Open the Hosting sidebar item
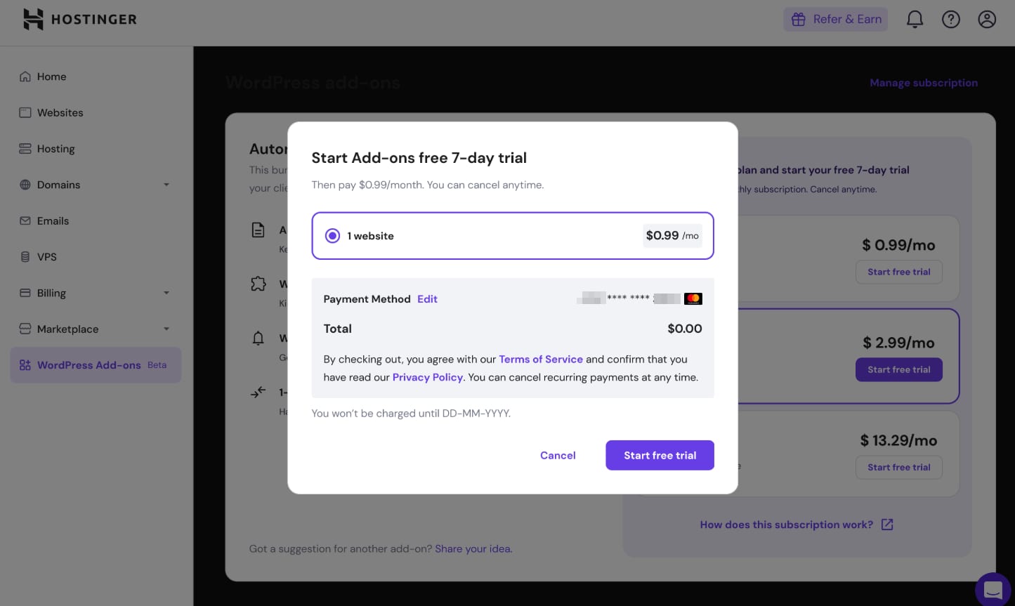Viewport: 1015px width, 606px height. 55,149
